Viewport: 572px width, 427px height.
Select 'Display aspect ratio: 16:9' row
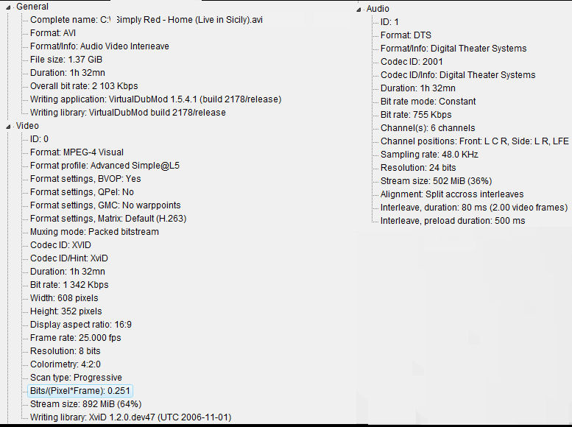tap(81, 325)
